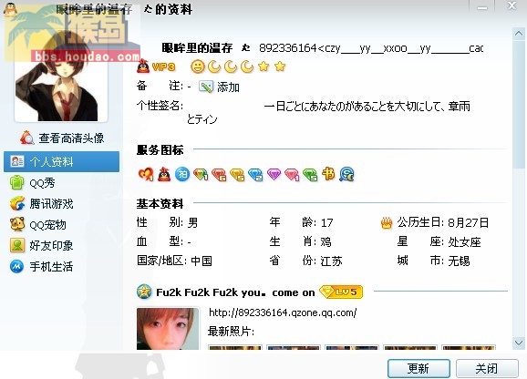Click the scrollbar down arrow
527x379 pixels.
519,343
